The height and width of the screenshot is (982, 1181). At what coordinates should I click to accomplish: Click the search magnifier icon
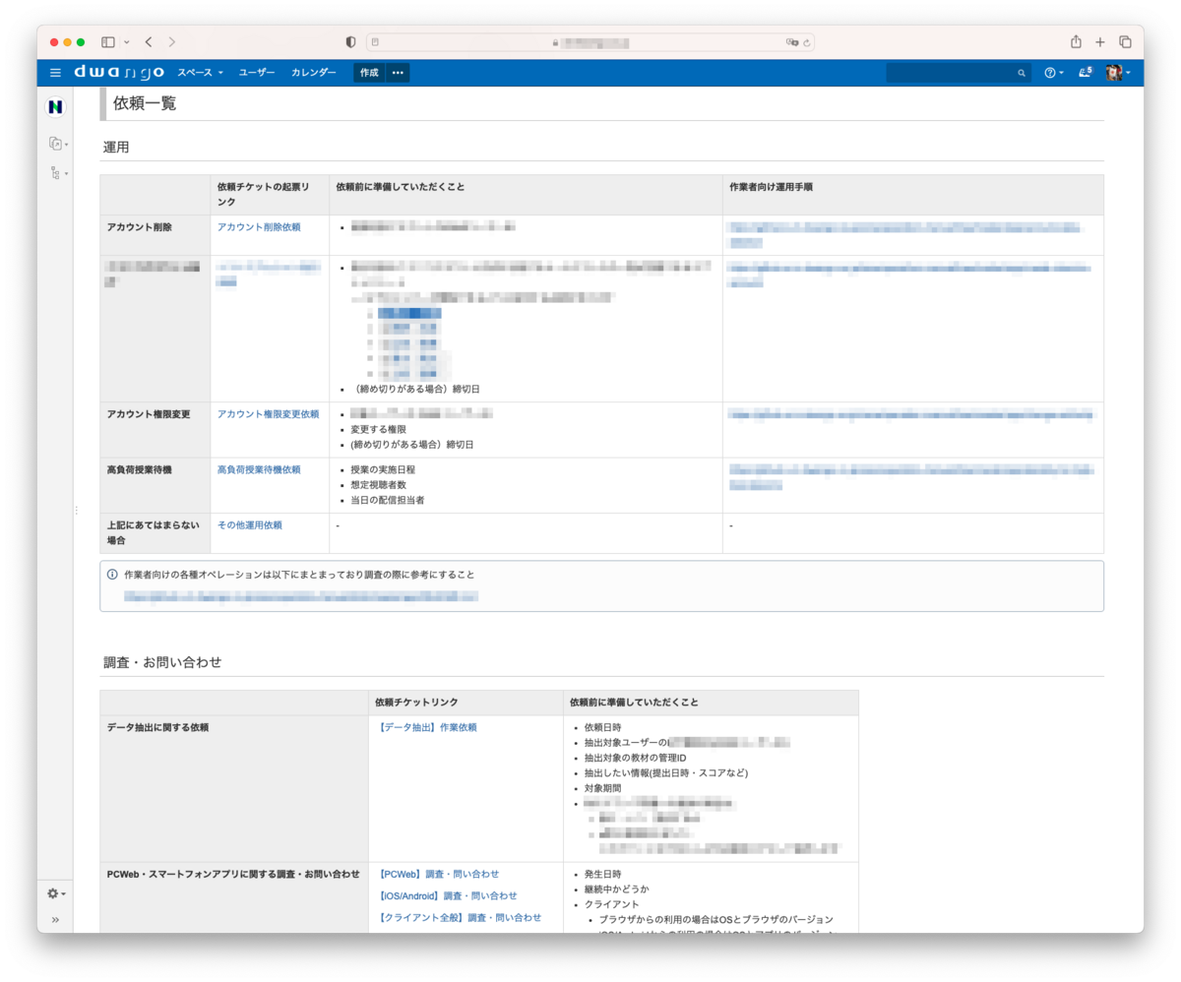(1022, 74)
